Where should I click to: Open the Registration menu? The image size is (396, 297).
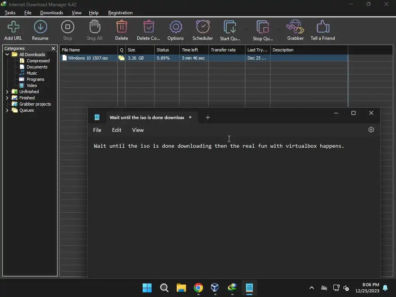coord(120,13)
